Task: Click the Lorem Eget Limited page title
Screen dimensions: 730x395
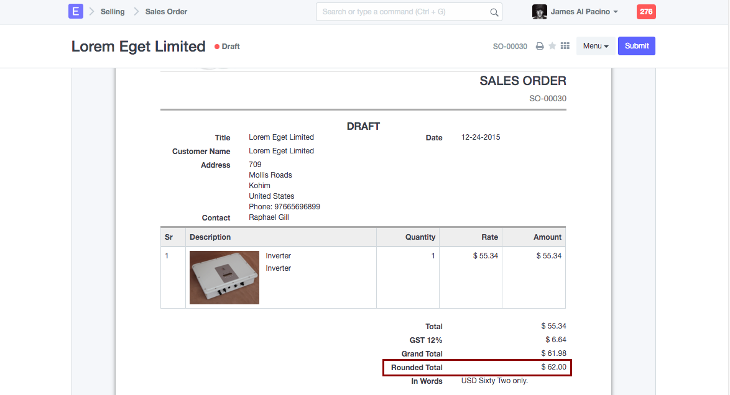Action: coord(138,47)
